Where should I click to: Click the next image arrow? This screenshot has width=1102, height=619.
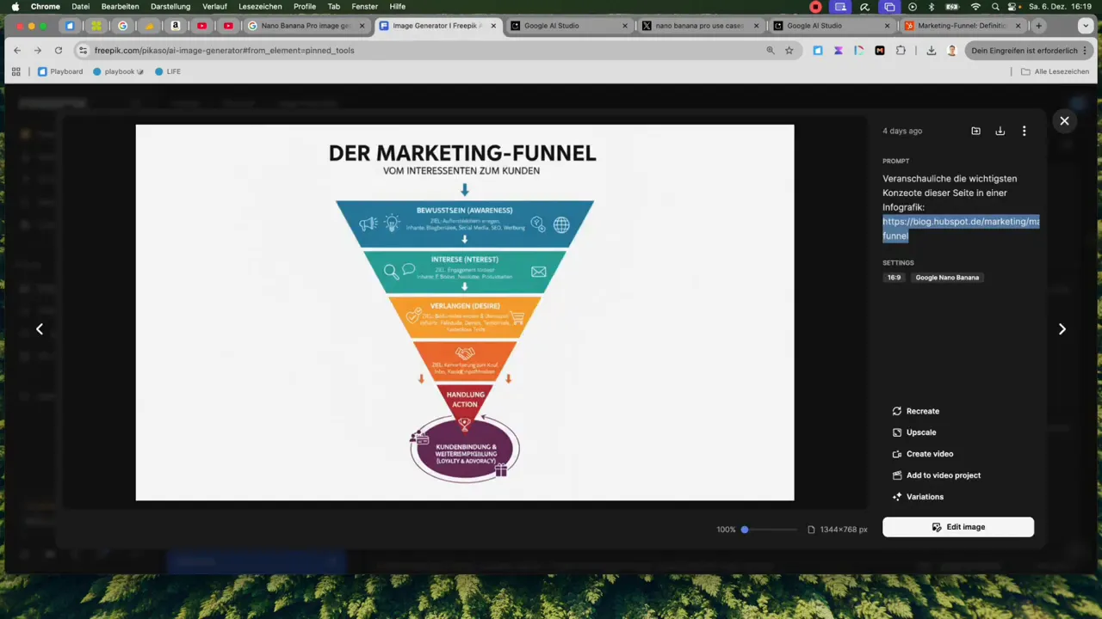(x=1062, y=328)
